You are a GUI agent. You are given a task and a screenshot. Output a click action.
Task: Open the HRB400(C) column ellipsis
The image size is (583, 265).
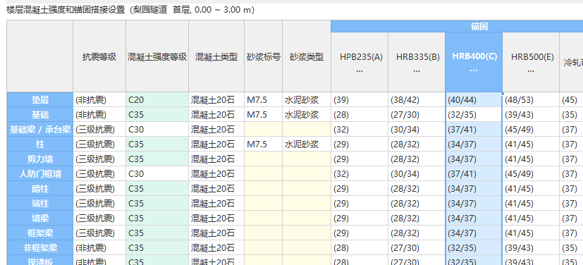pos(473,70)
